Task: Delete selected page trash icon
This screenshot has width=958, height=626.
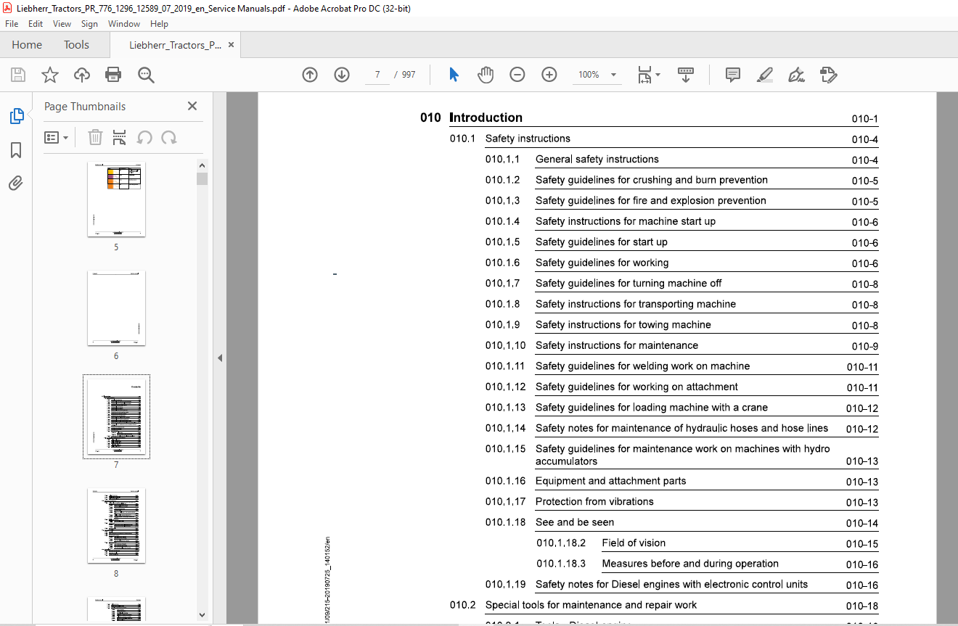Action: (95, 138)
